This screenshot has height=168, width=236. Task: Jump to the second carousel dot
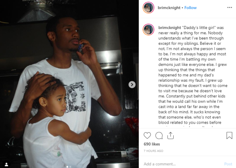point(70,167)
